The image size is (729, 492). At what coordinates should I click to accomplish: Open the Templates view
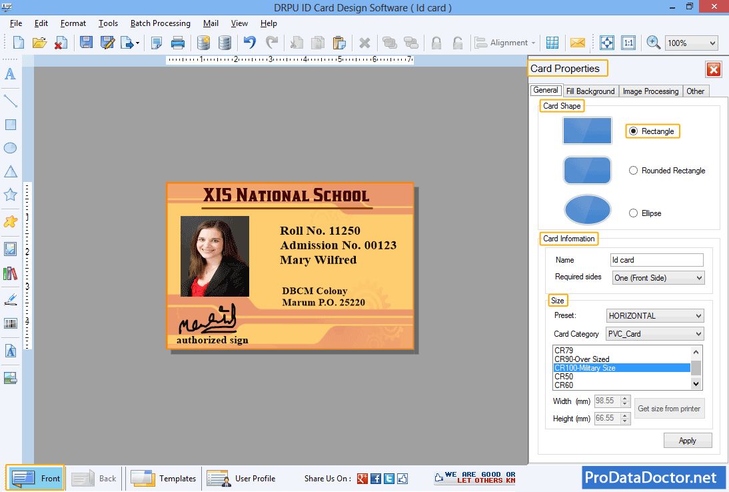[x=164, y=479]
